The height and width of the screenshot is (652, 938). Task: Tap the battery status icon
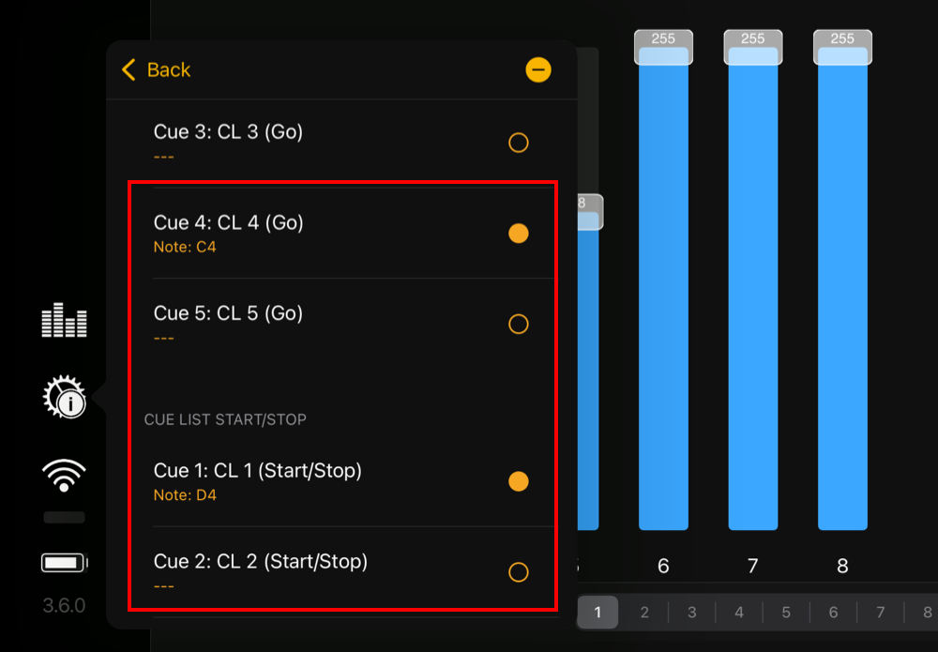(64, 563)
